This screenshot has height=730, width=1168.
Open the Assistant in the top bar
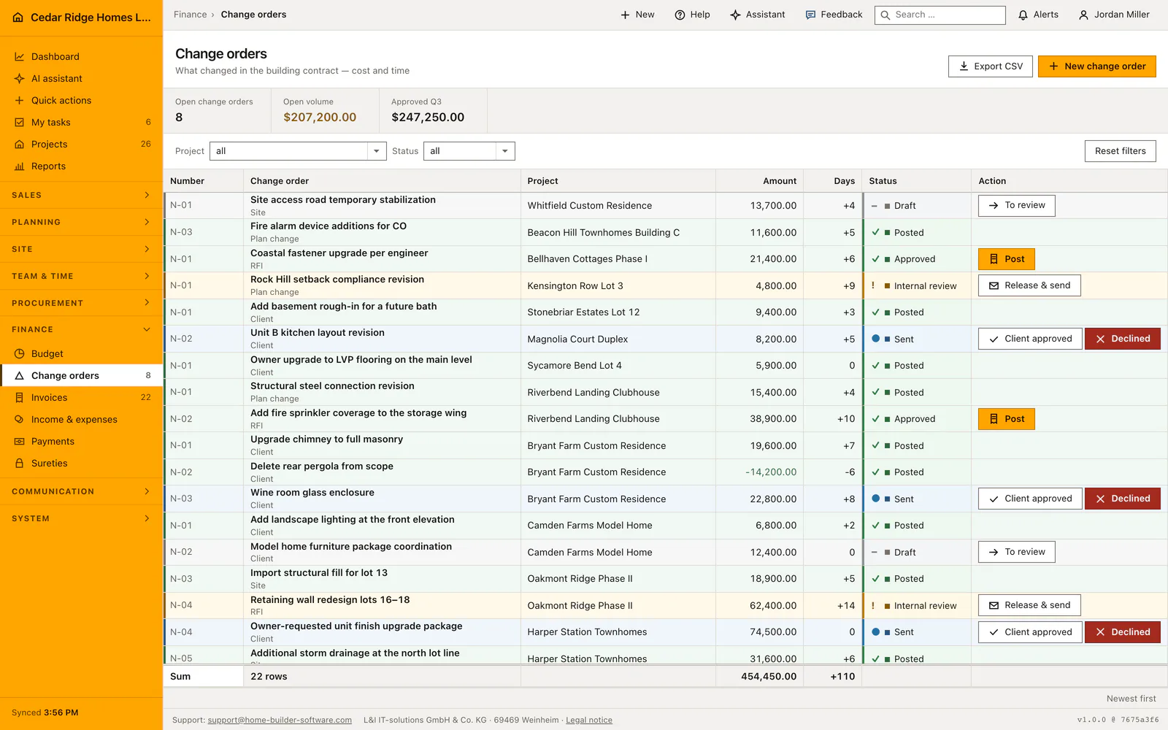[758, 15]
